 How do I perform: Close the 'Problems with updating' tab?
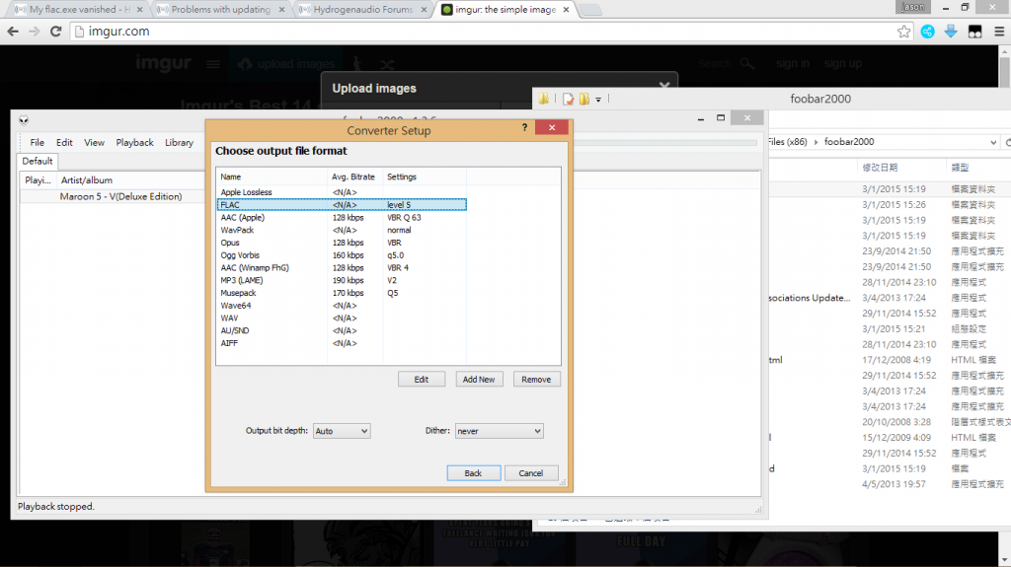281,10
